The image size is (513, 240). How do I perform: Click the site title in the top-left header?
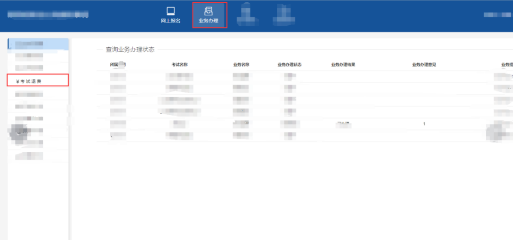pos(48,15)
